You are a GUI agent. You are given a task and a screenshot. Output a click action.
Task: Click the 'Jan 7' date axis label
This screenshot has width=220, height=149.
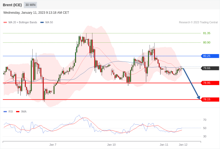53,145
